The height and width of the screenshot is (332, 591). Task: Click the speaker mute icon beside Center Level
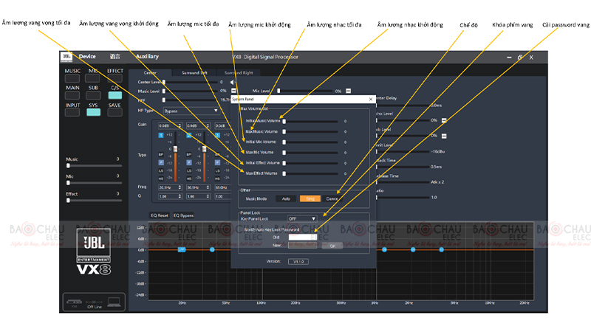click(233, 83)
